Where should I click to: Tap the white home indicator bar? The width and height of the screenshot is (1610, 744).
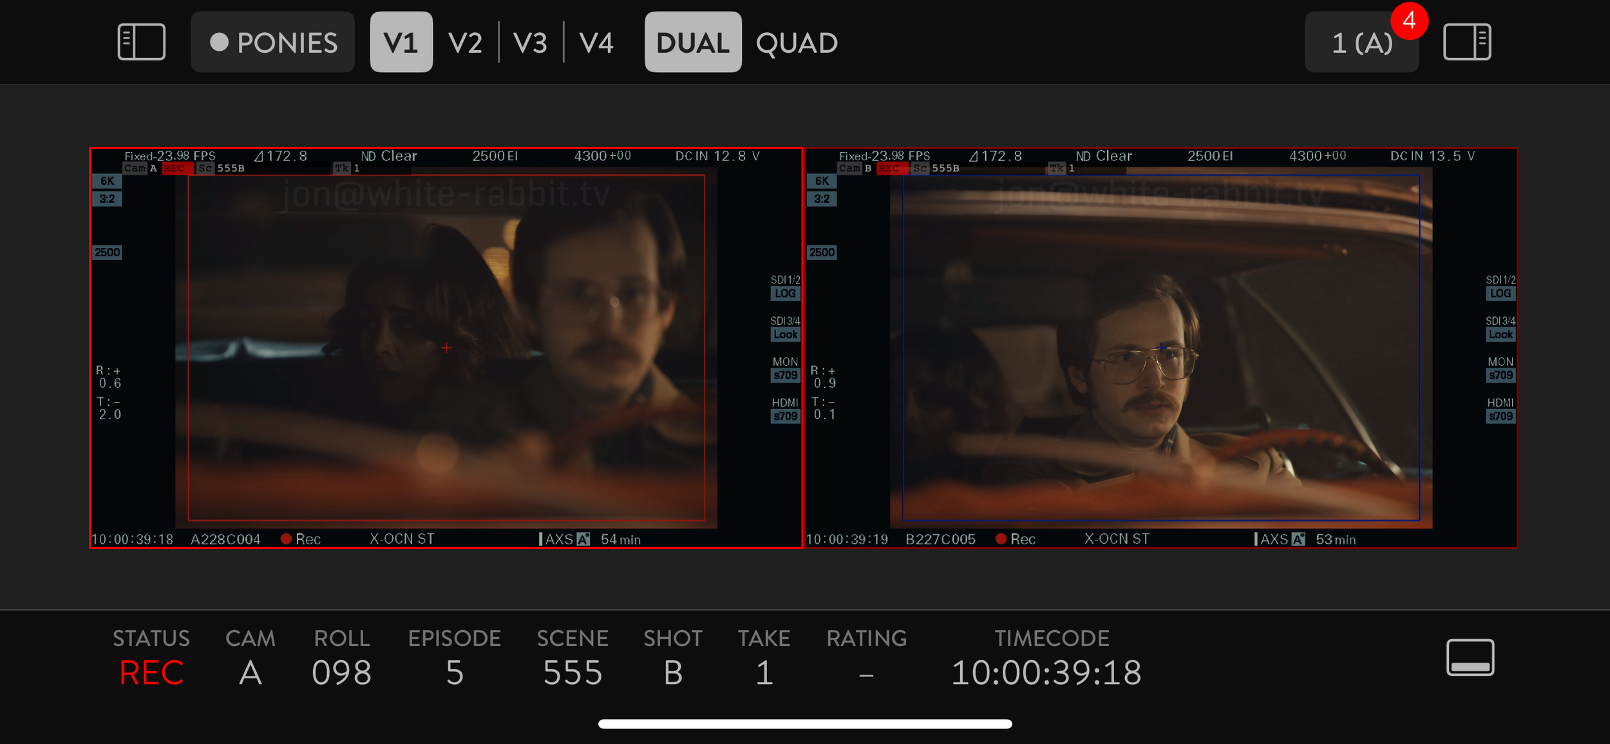coord(804,724)
